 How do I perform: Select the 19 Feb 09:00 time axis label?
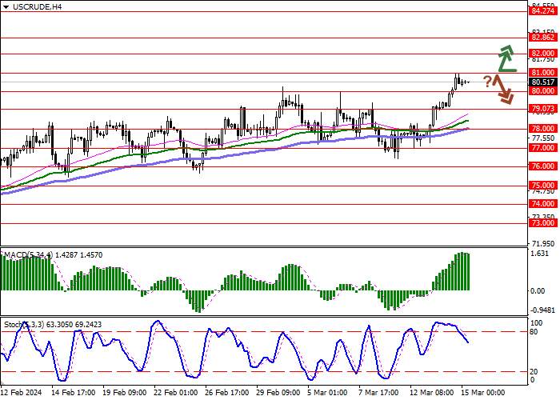(125, 393)
